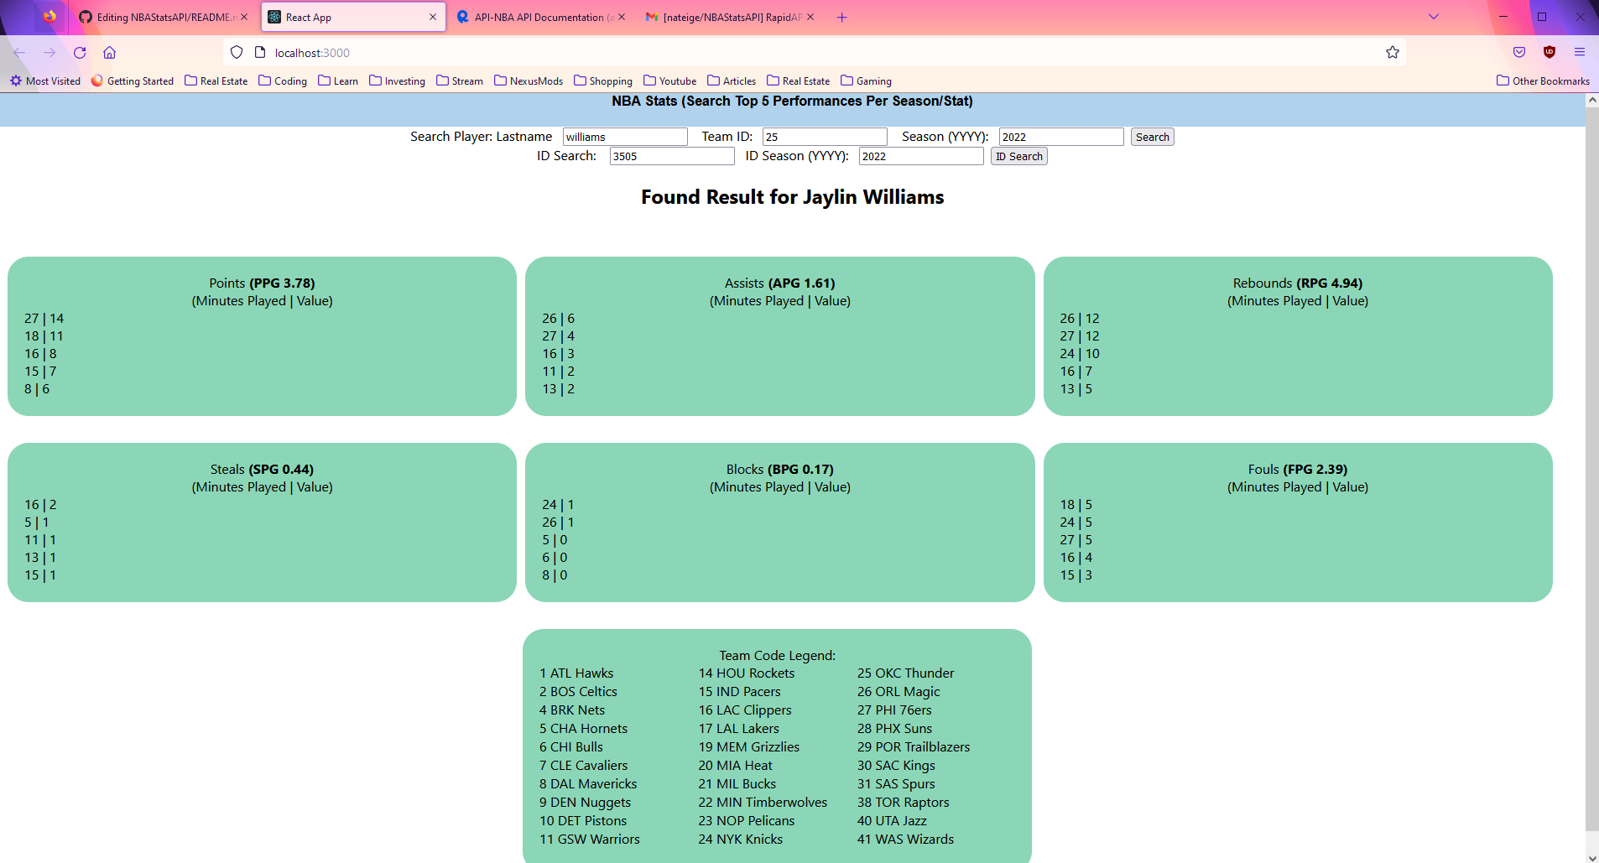1599x863 pixels.
Task: Click the Search button
Action: click(1151, 136)
